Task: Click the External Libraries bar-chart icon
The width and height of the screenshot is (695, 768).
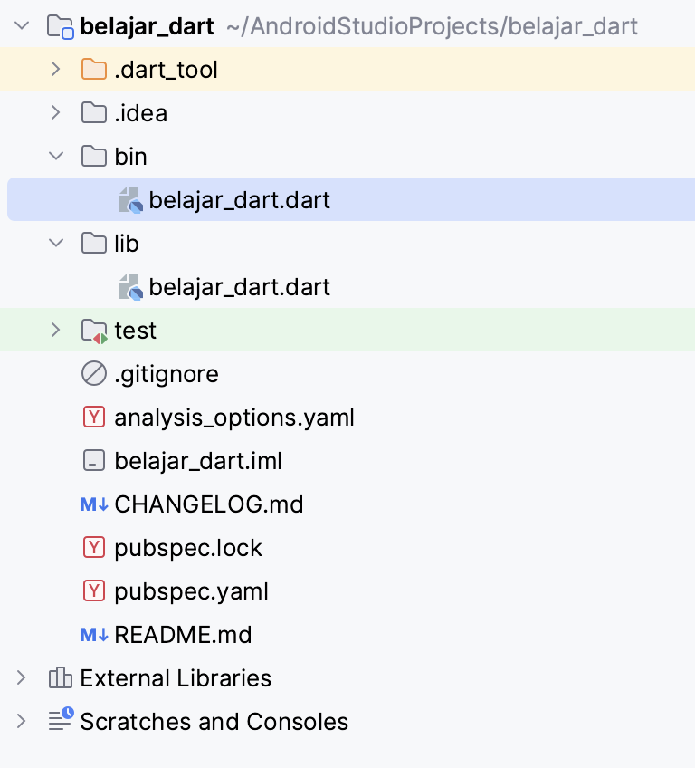Action: 61,677
